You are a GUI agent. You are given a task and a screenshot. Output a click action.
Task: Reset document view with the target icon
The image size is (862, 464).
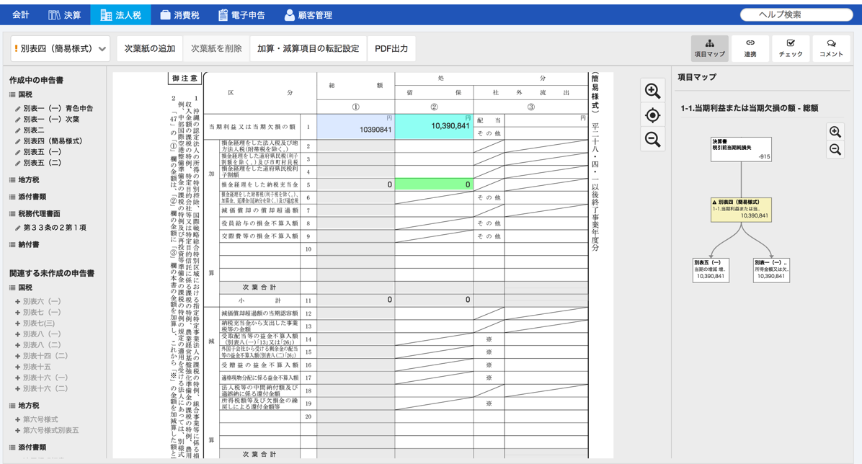[x=652, y=115]
